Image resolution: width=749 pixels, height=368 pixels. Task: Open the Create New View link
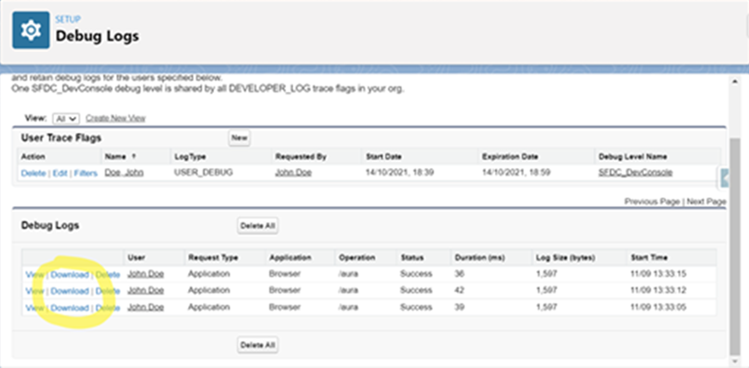click(x=115, y=118)
